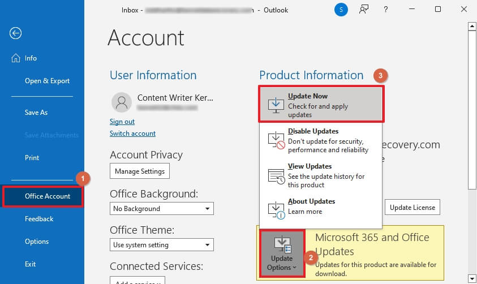Screen dimensions: 477x284
Task: Close the Outlook window
Action: [x=463, y=9]
